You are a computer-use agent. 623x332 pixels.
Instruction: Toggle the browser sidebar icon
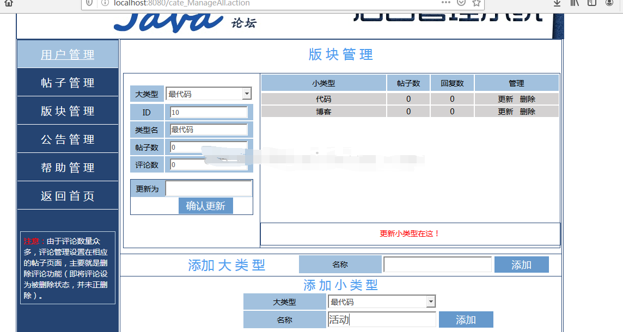(x=592, y=3)
